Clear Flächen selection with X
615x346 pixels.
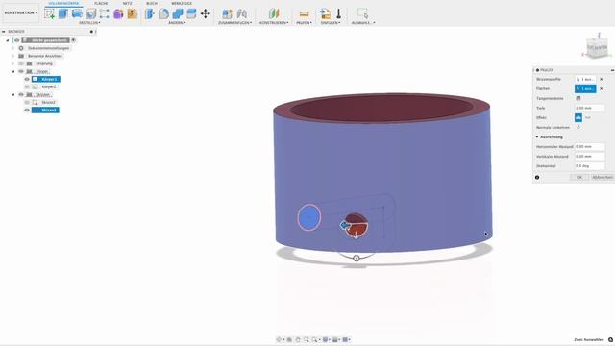click(x=602, y=89)
